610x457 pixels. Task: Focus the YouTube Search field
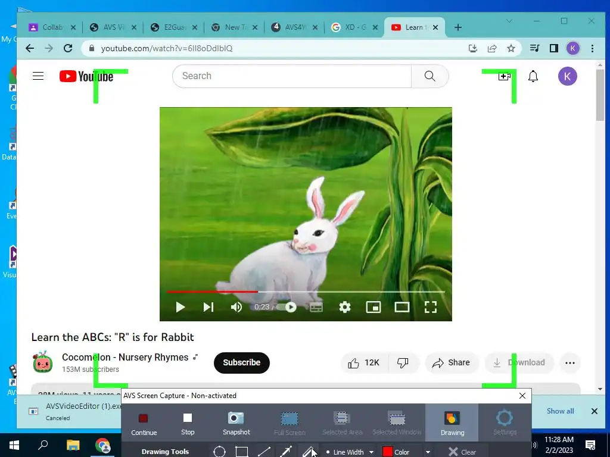tap(292, 76)
